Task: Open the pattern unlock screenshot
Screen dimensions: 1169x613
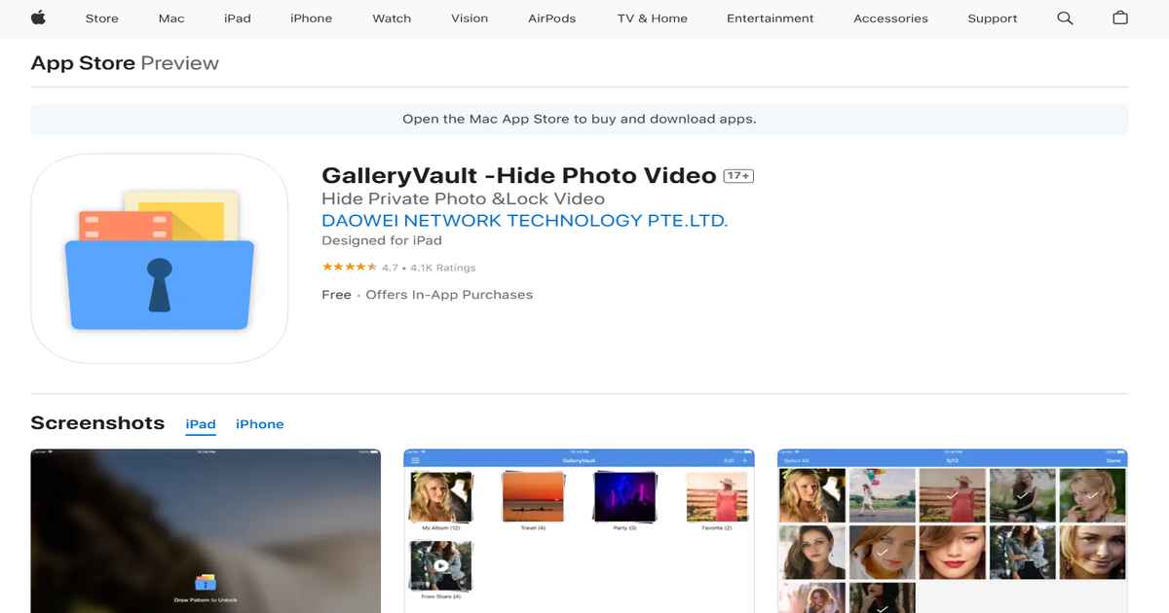Action: pos(206,531)
